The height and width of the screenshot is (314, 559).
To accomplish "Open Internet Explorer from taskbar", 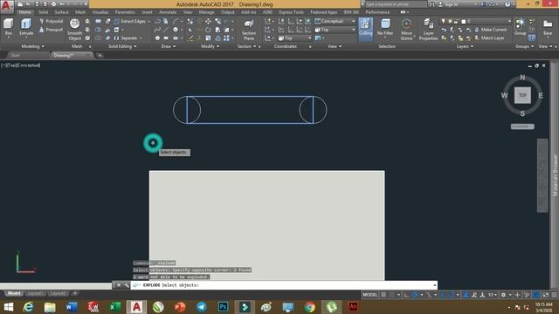I will tap(28, 307).
